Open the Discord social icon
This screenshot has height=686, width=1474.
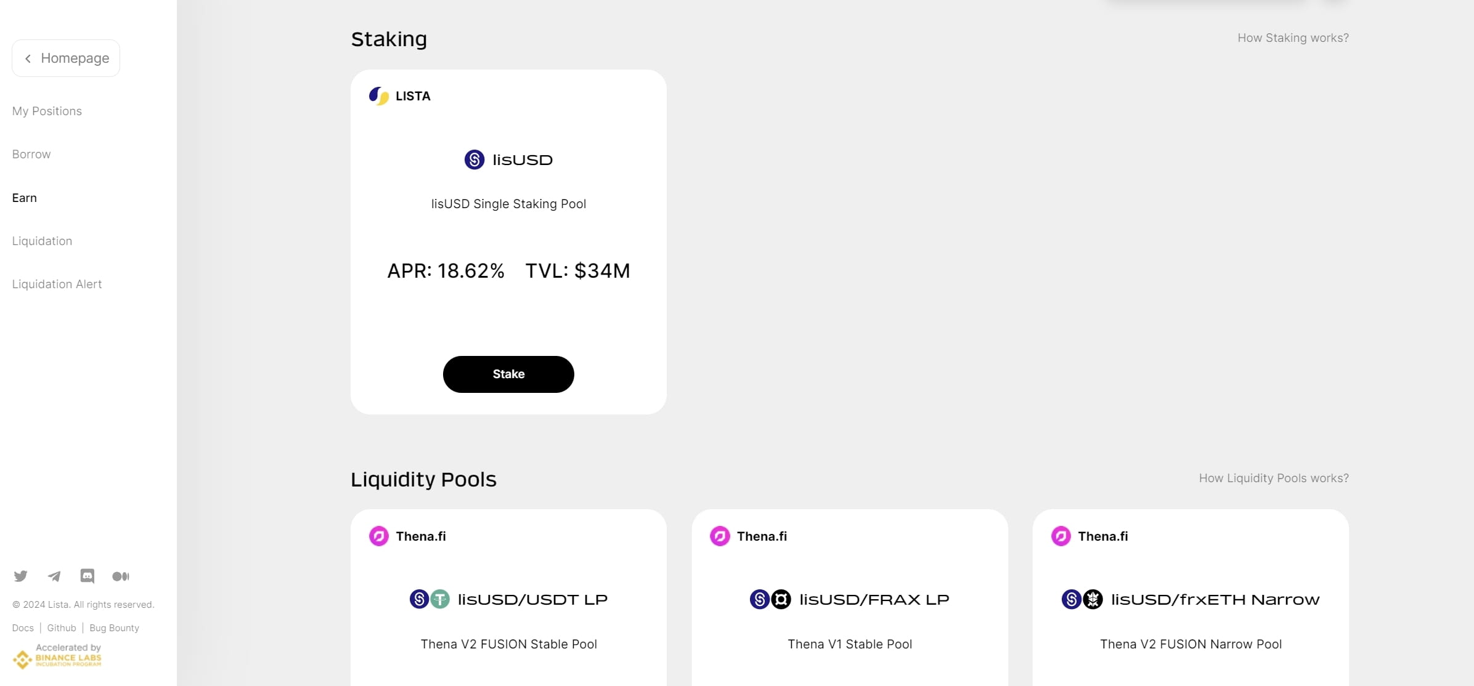(88, 576)
